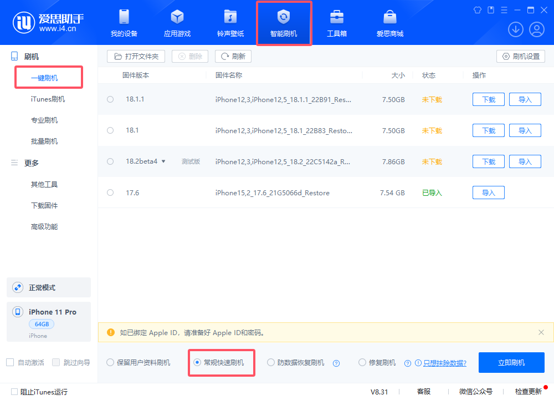Click help icon next to 修复刷机

[408, 363]
